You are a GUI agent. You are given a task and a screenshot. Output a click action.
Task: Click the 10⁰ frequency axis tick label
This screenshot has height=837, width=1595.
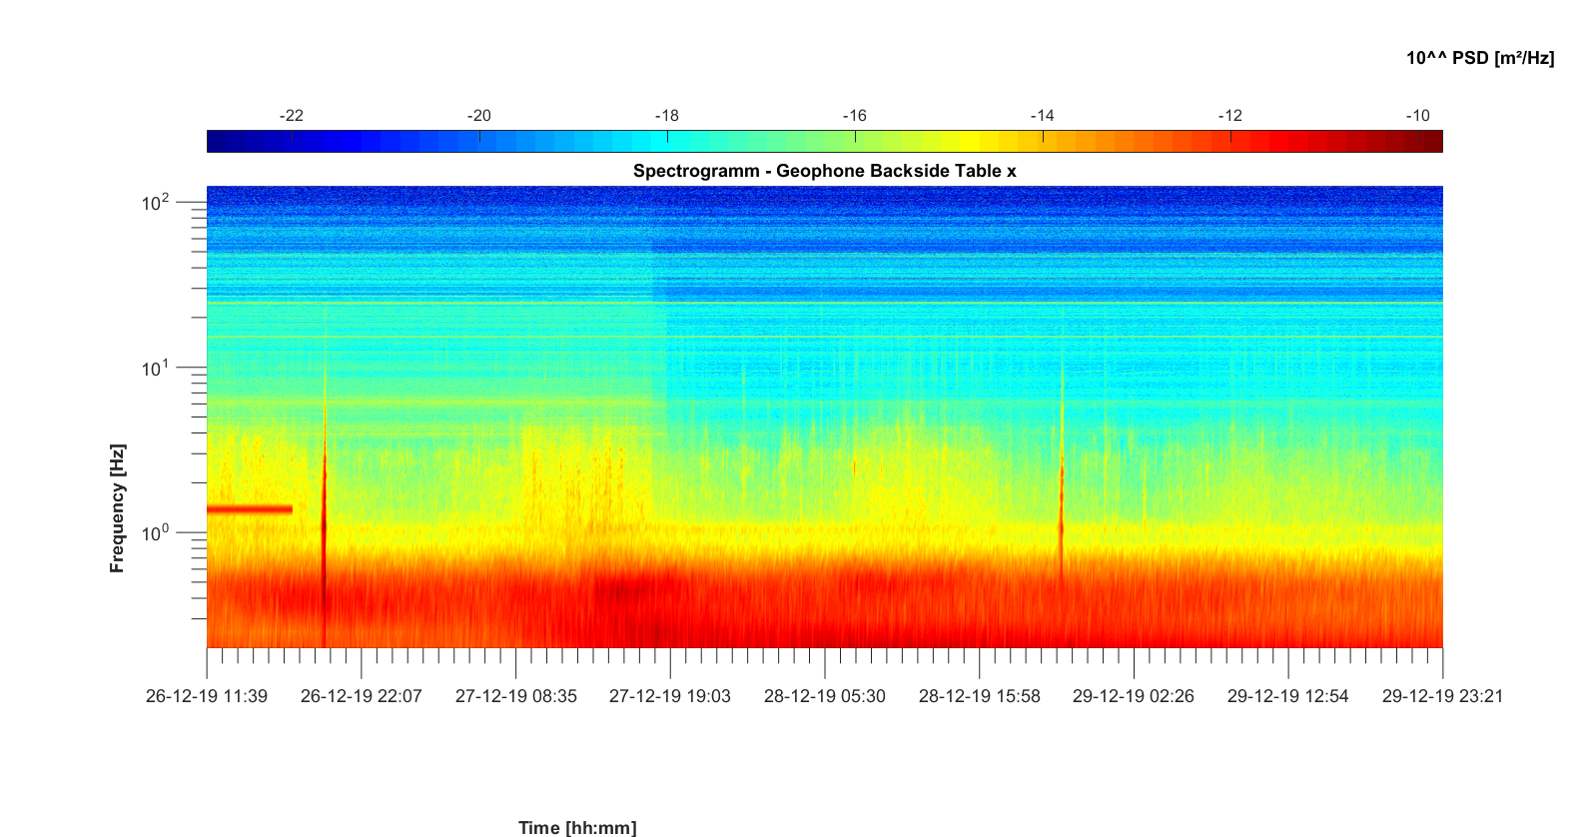[x=156, y=534]
